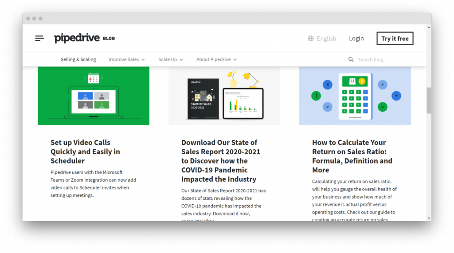This screenshot has height=253, width=454.
Task: Select the Selling & Scaling menu item
Action: (78, 59)
